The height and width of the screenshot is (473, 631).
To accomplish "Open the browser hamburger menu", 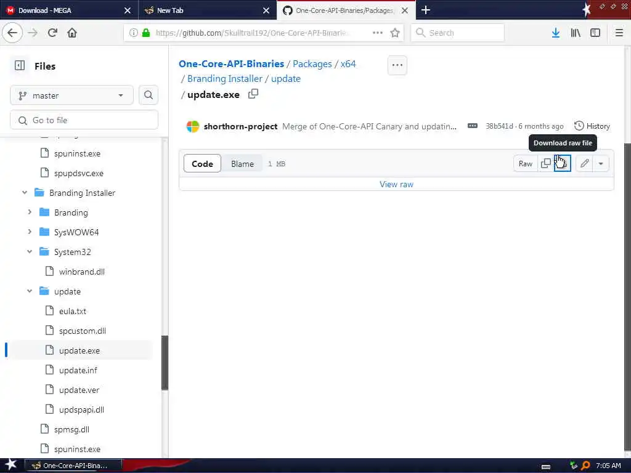I will [x=619, y=33].
